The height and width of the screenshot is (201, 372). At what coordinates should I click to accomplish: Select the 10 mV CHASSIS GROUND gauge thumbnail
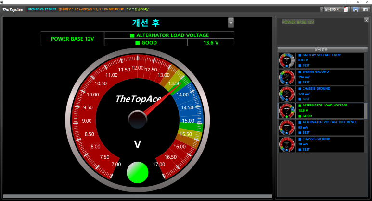(287, 144)
